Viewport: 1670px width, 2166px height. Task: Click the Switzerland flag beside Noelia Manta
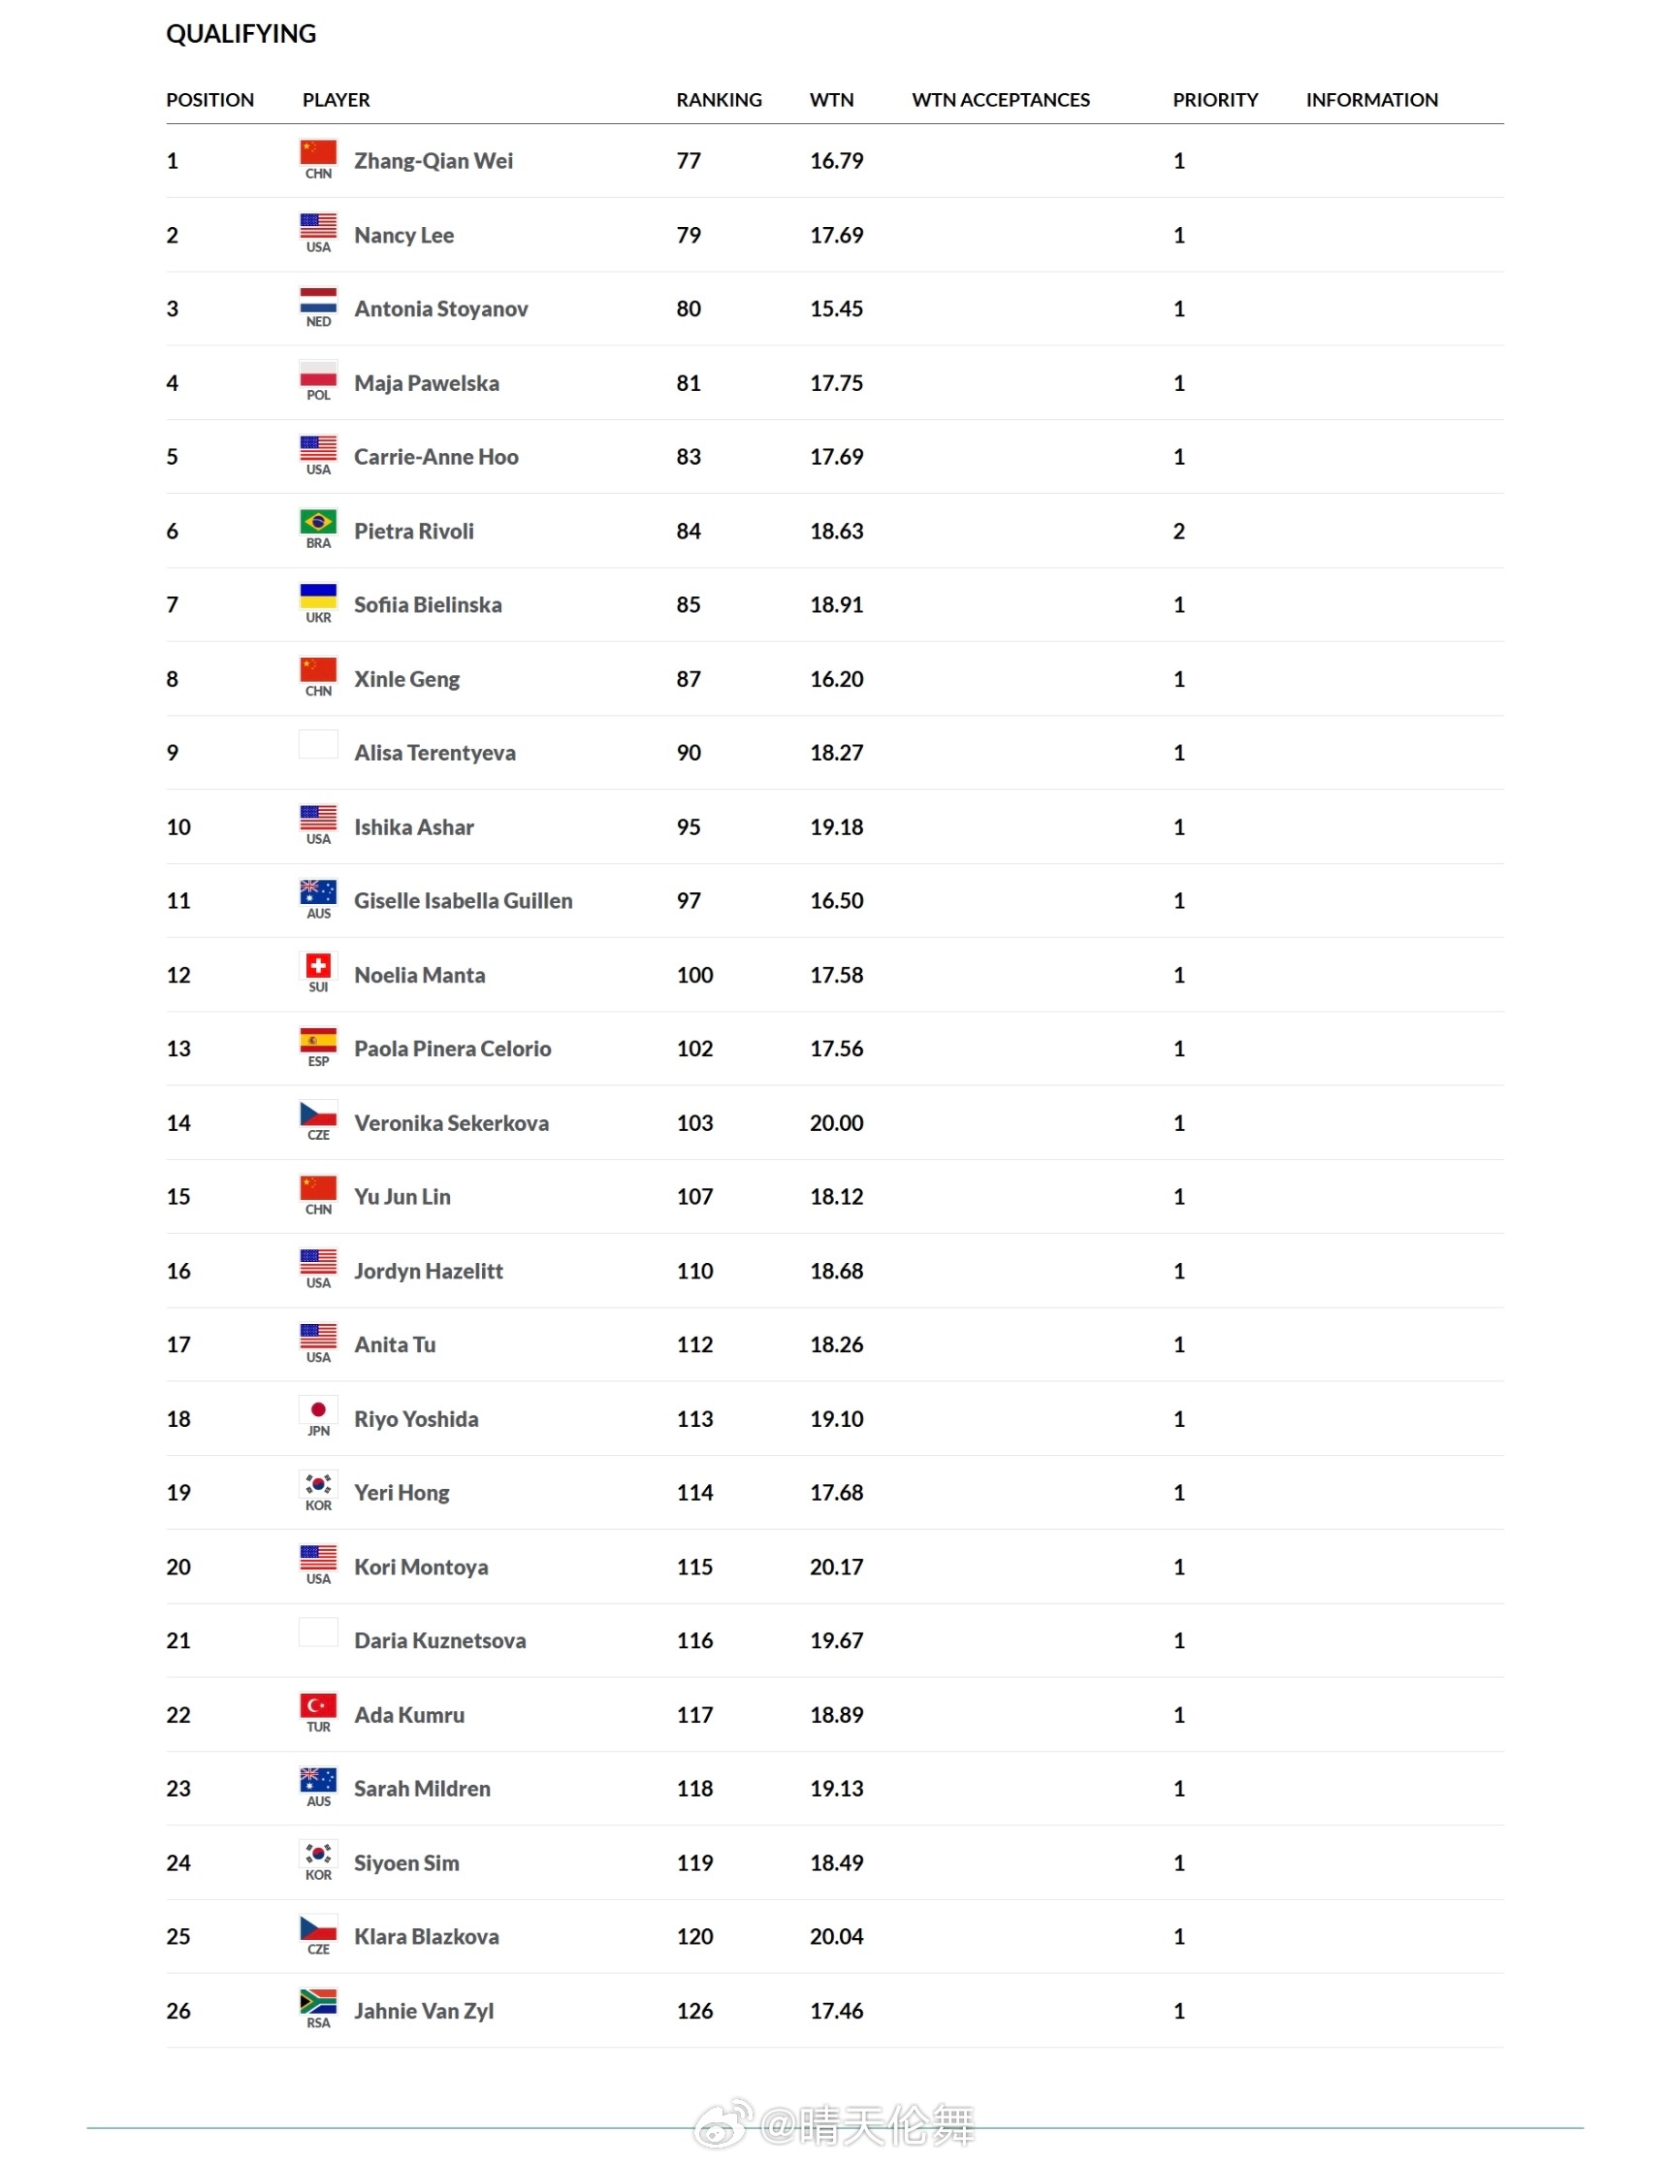[318, 966]
